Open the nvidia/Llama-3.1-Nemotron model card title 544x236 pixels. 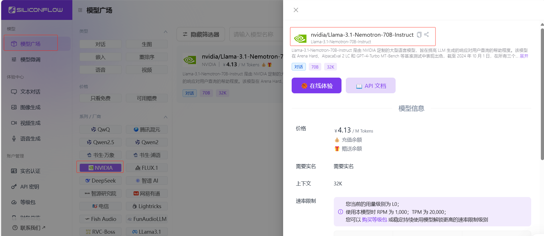(242, 57)
